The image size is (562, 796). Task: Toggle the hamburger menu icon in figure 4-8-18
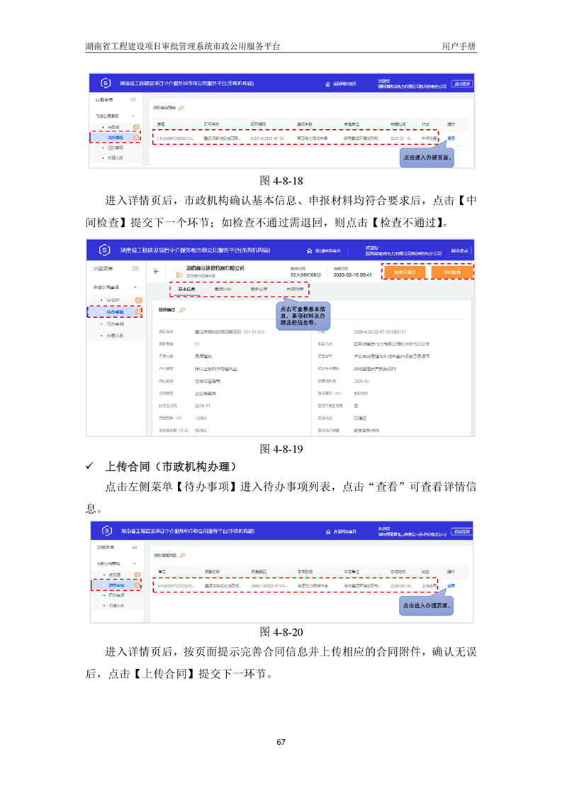[133, 99]
